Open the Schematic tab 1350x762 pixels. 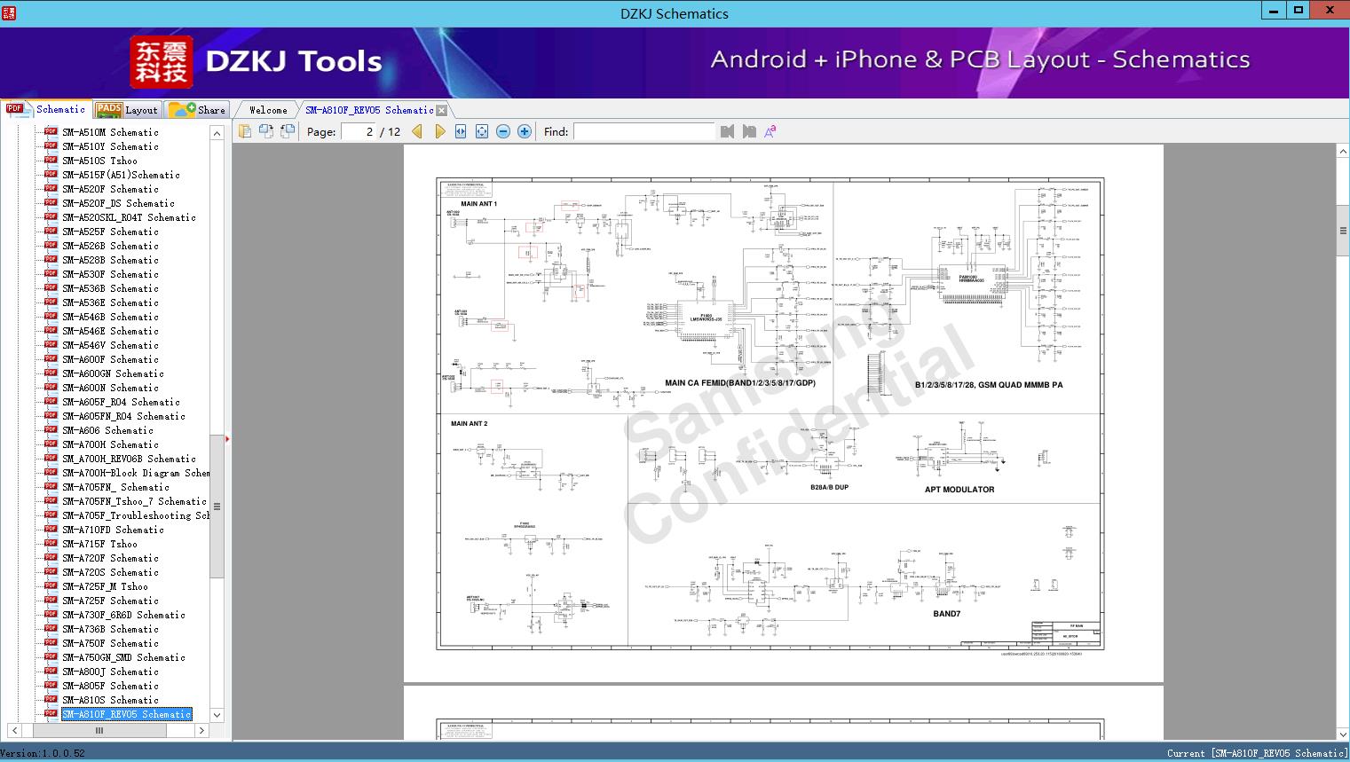coord(46,109)
